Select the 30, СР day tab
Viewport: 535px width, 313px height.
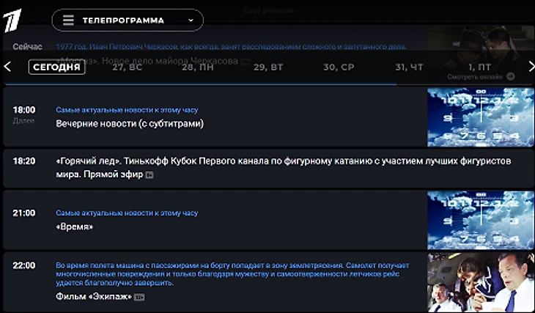tap(339, 67)
